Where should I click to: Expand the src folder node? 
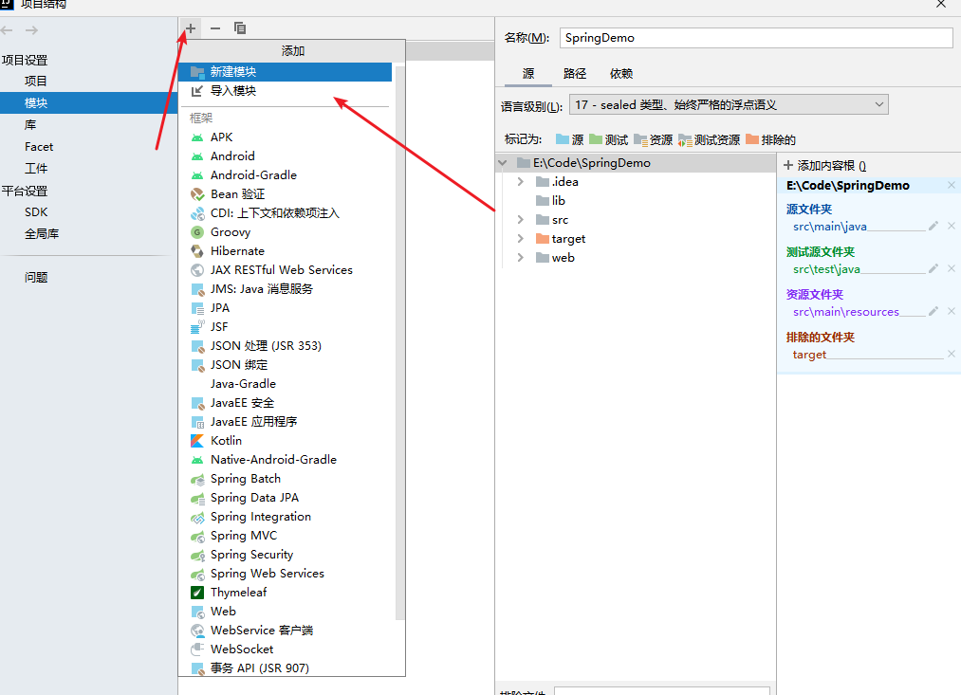(520, 220)
